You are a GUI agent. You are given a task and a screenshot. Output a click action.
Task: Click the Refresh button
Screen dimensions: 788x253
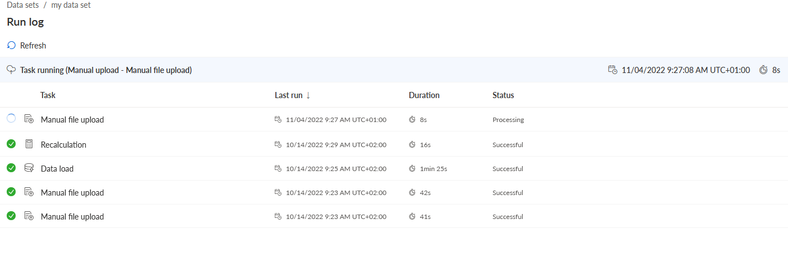[27, 46]
